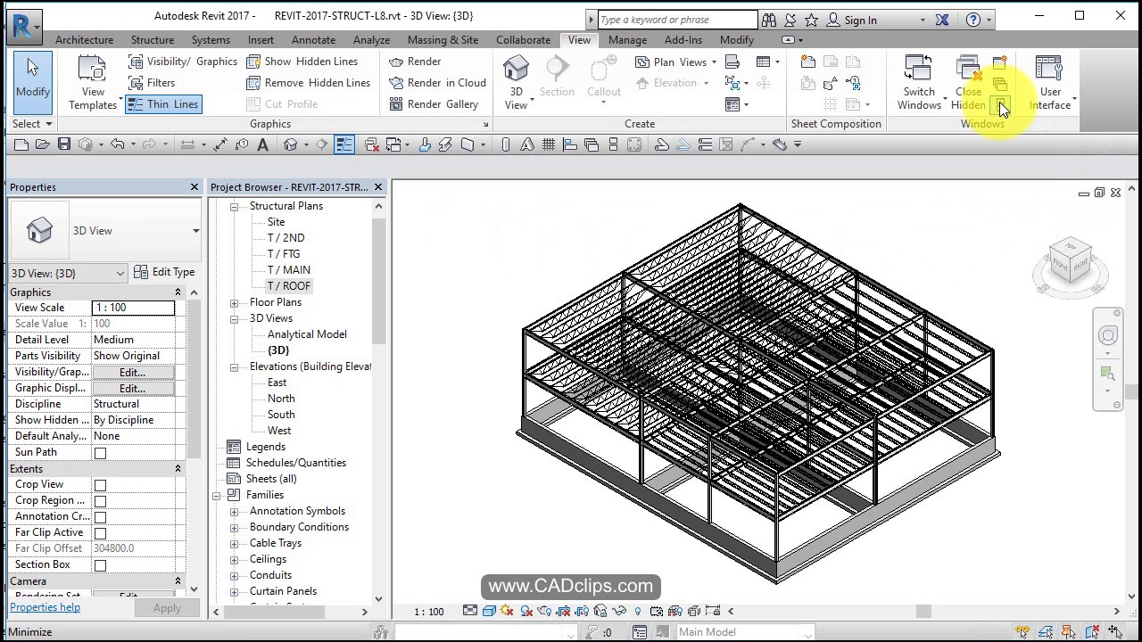The image size is (1142, 642).
Task: Switch to the Architecture ribbon tab
Action: tap(84, 39)
